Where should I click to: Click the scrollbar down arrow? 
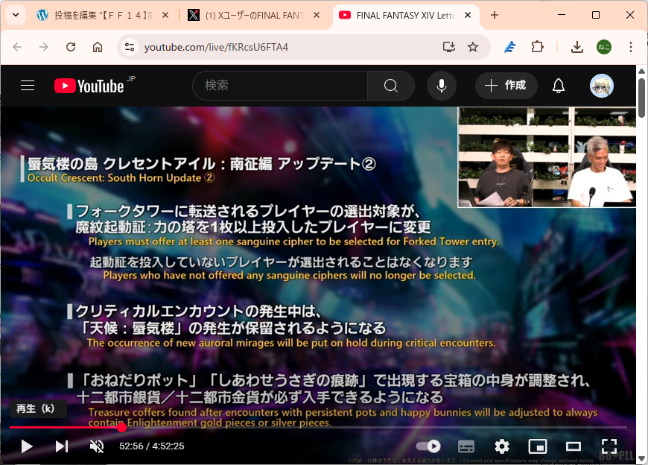[641, 458]
